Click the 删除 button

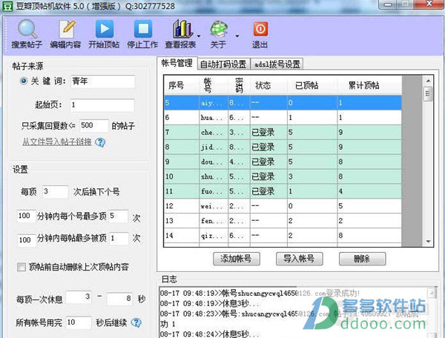click(x=363, y=259)
